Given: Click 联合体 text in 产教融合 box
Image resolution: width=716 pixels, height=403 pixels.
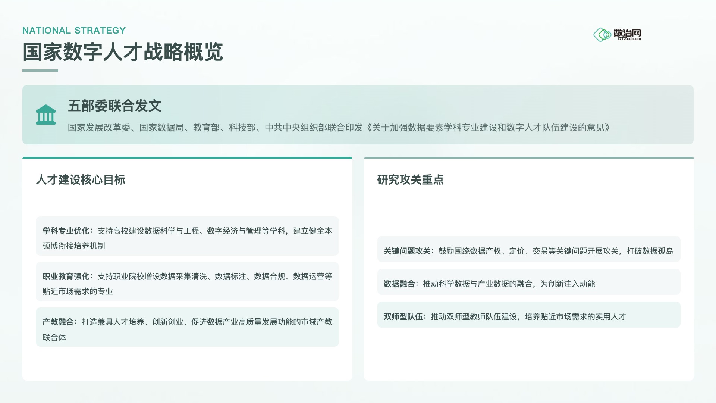Looking at the screenshot, I should 54,338.
